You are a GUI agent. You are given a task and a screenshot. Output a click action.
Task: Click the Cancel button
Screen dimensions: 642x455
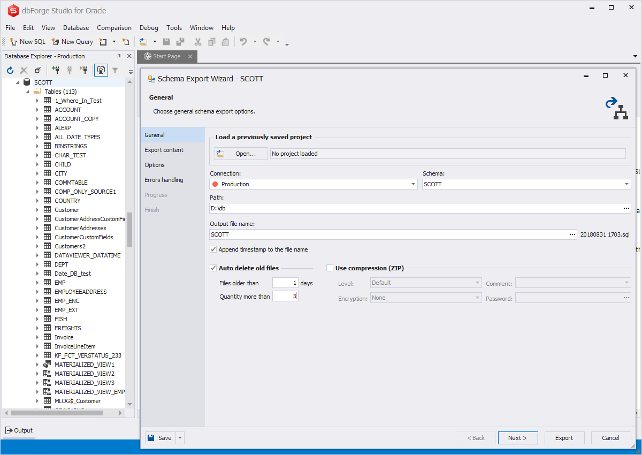click(611, 438)
